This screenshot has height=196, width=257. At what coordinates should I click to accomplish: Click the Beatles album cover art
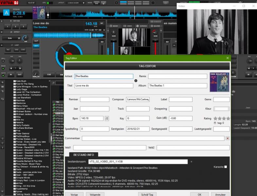pyautogui.click(x=219, y=82)
